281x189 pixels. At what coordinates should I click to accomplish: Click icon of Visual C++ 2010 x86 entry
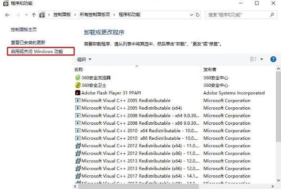click(77, 138)
